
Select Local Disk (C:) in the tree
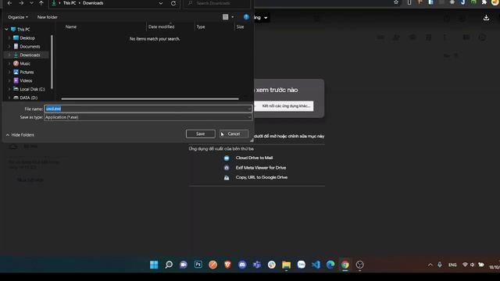click(x=32, y=89)
